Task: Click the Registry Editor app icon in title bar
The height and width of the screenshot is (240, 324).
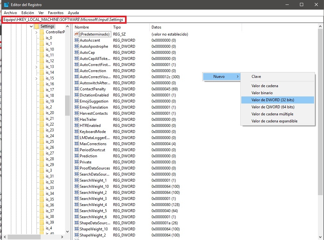Action: point(6,5)
